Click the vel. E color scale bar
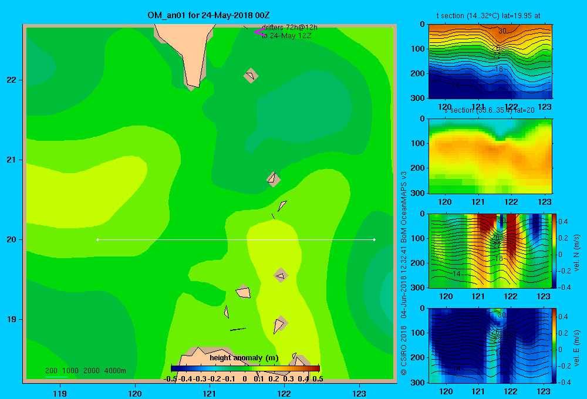The height and width of the screenshot is (399, 587). tap(555, 346)
